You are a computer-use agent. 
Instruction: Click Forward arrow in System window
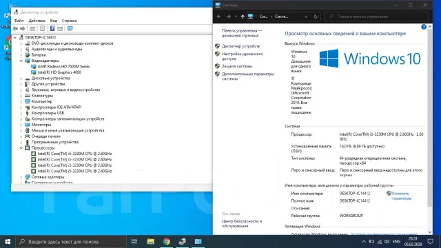pos(228,17)
